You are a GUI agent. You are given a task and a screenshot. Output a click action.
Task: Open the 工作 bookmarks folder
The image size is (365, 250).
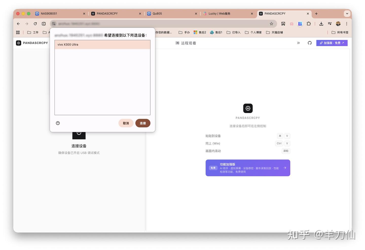click(x=33, y=32)
